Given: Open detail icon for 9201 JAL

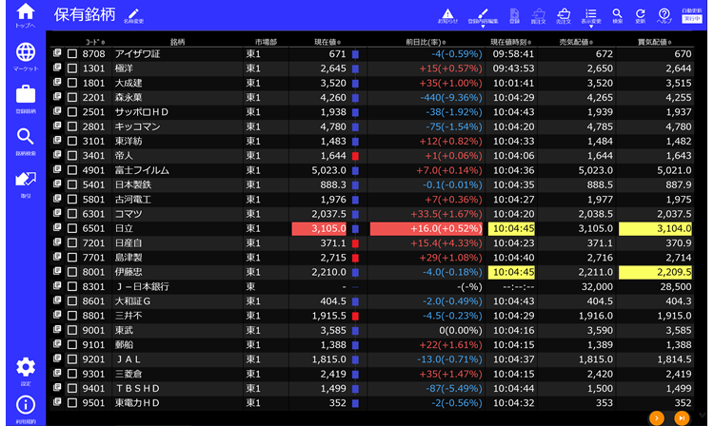Looking at the screenshot, I should point(57,358).
